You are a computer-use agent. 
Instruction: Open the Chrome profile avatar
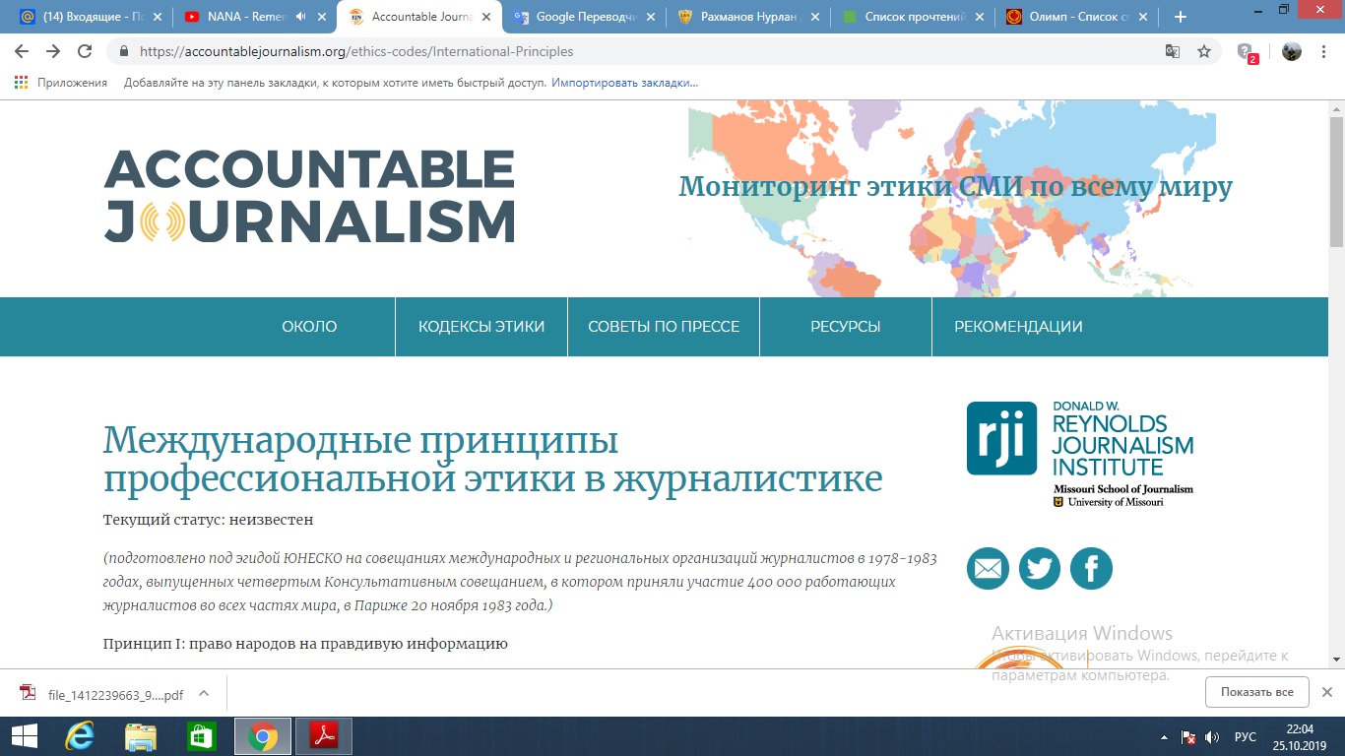click(x=1292, y=51)
